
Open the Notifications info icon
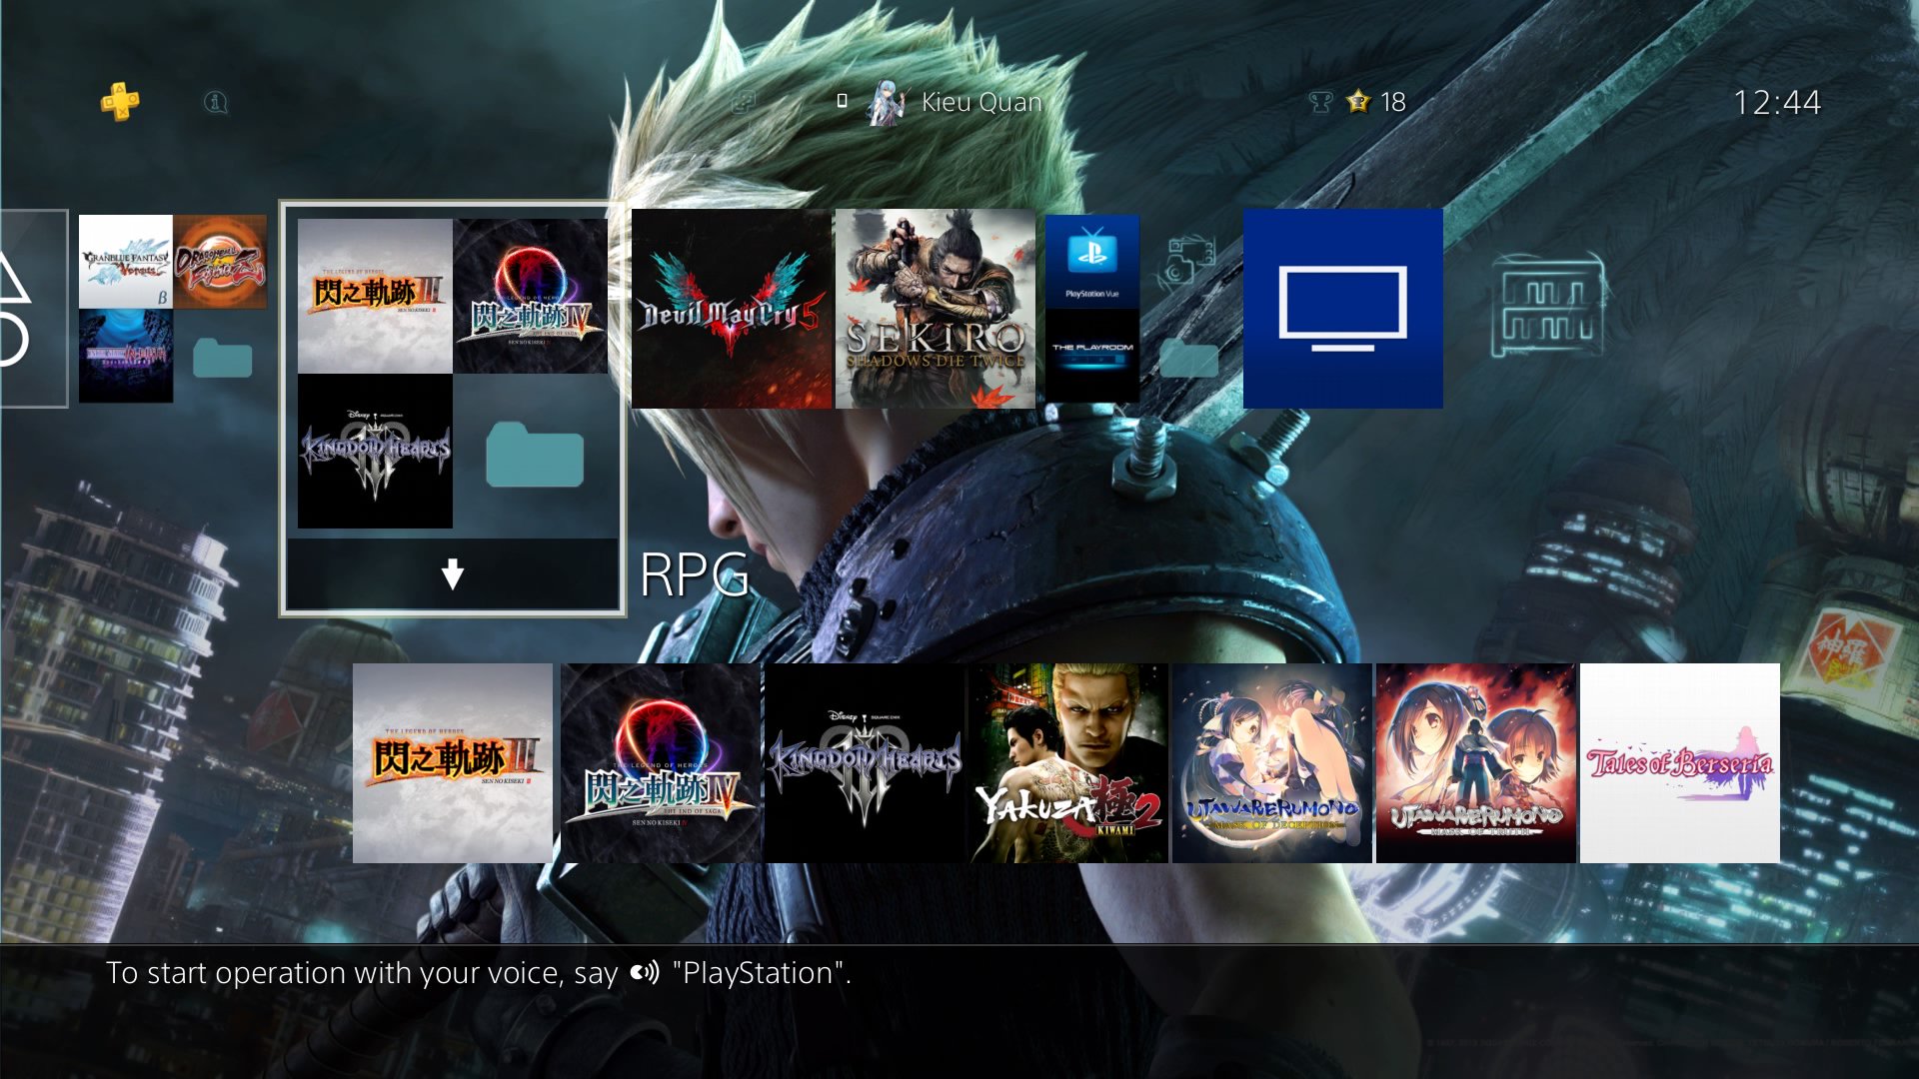(215, 102)
